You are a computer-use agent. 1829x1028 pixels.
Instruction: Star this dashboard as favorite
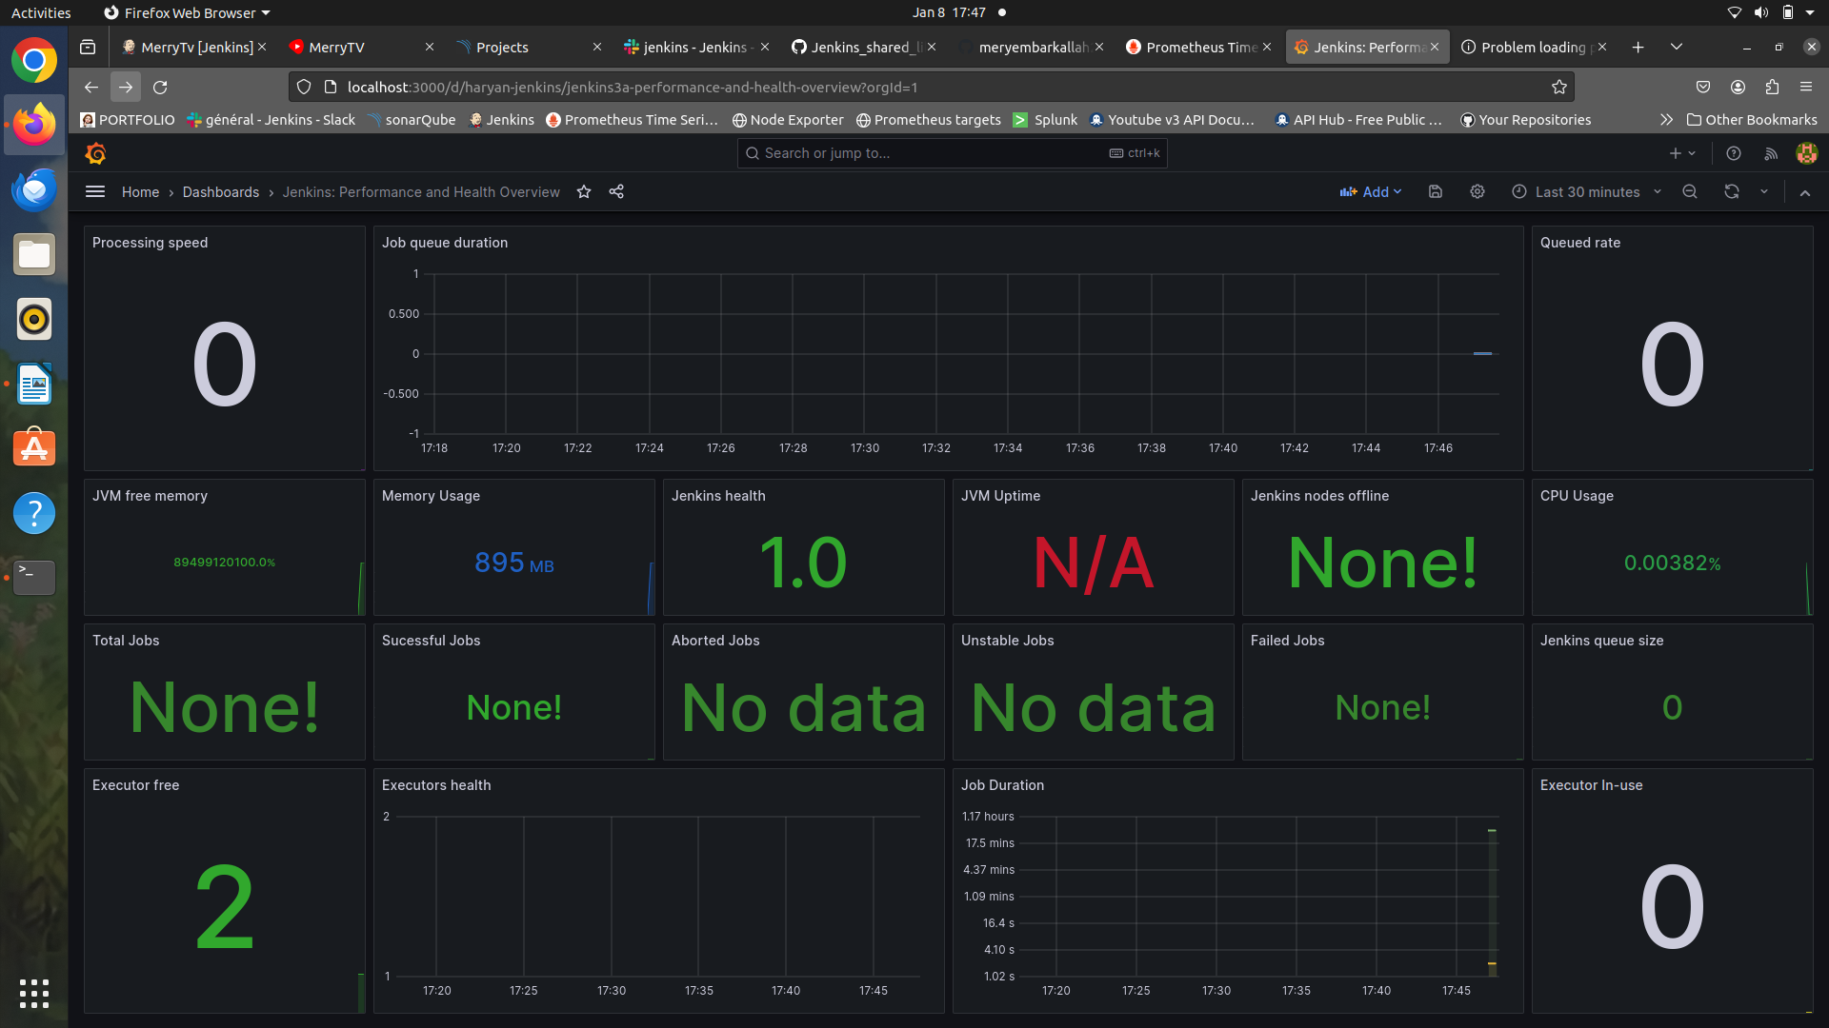click(x=584, y=192)
